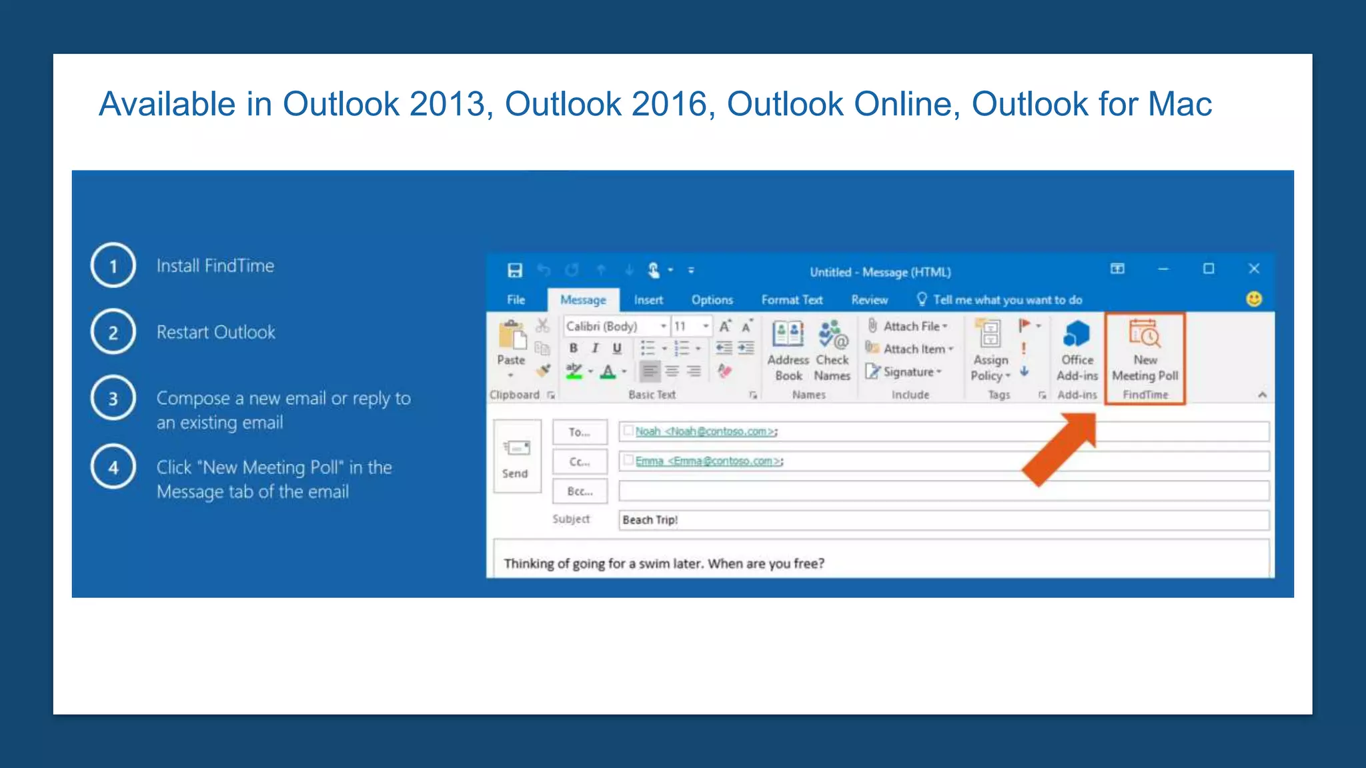The height and width of the screenshot is (768, 1366).
Task: Open Basic Text dialog launcher
Action: click(x=753, y=395)
